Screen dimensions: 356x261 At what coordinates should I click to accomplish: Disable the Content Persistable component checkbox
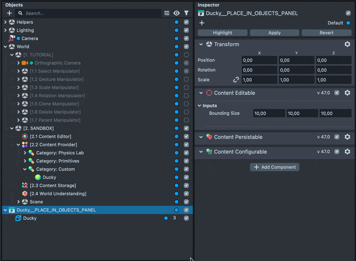click(337, 137)
